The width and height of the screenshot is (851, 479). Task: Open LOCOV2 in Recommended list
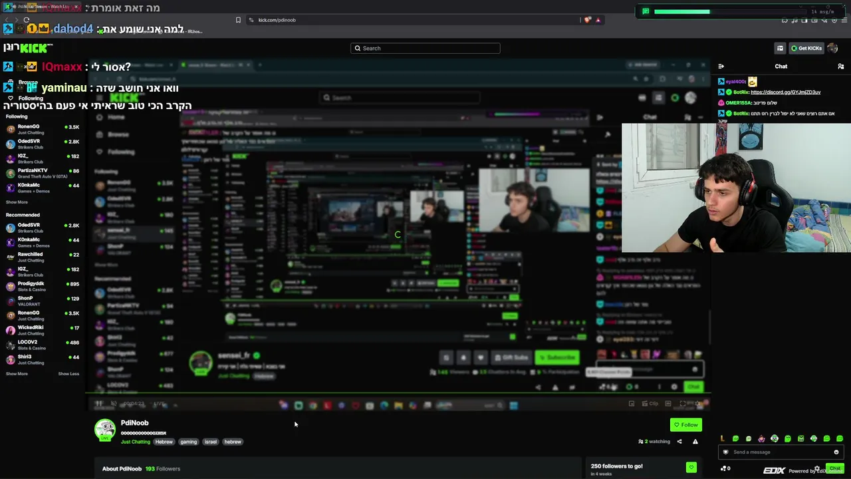43,345
